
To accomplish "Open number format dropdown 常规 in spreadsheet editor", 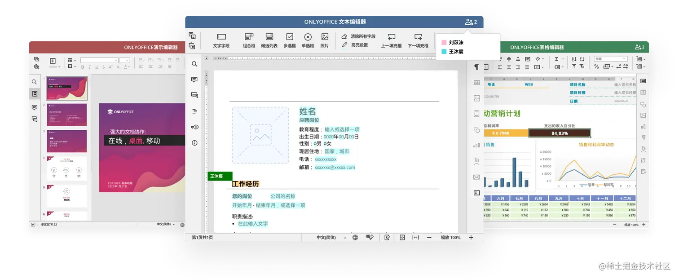I will (610, 59).
